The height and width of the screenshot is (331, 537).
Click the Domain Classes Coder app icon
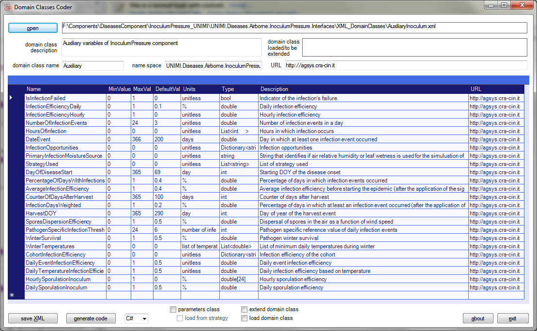[x=7, y=7]
